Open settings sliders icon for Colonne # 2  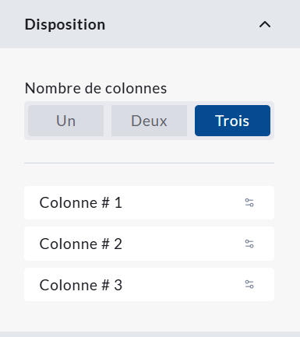tap(249, 244)
